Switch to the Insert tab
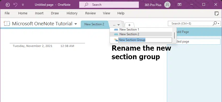This screenshot has width=222, height=102. pos(39,13)
